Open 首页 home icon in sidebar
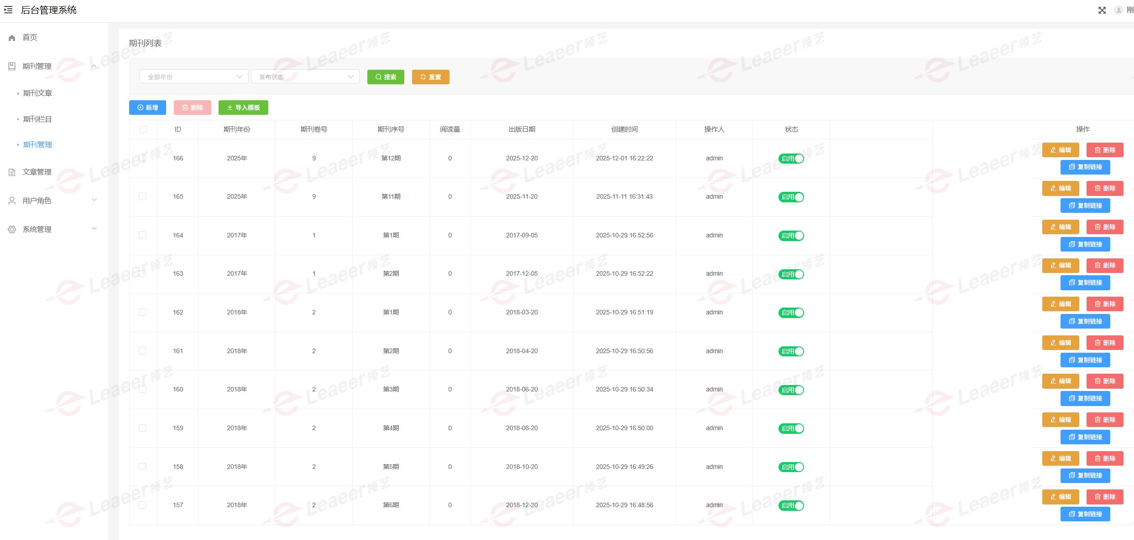This screenshot has width=1134, height=540. coord(12,38)
